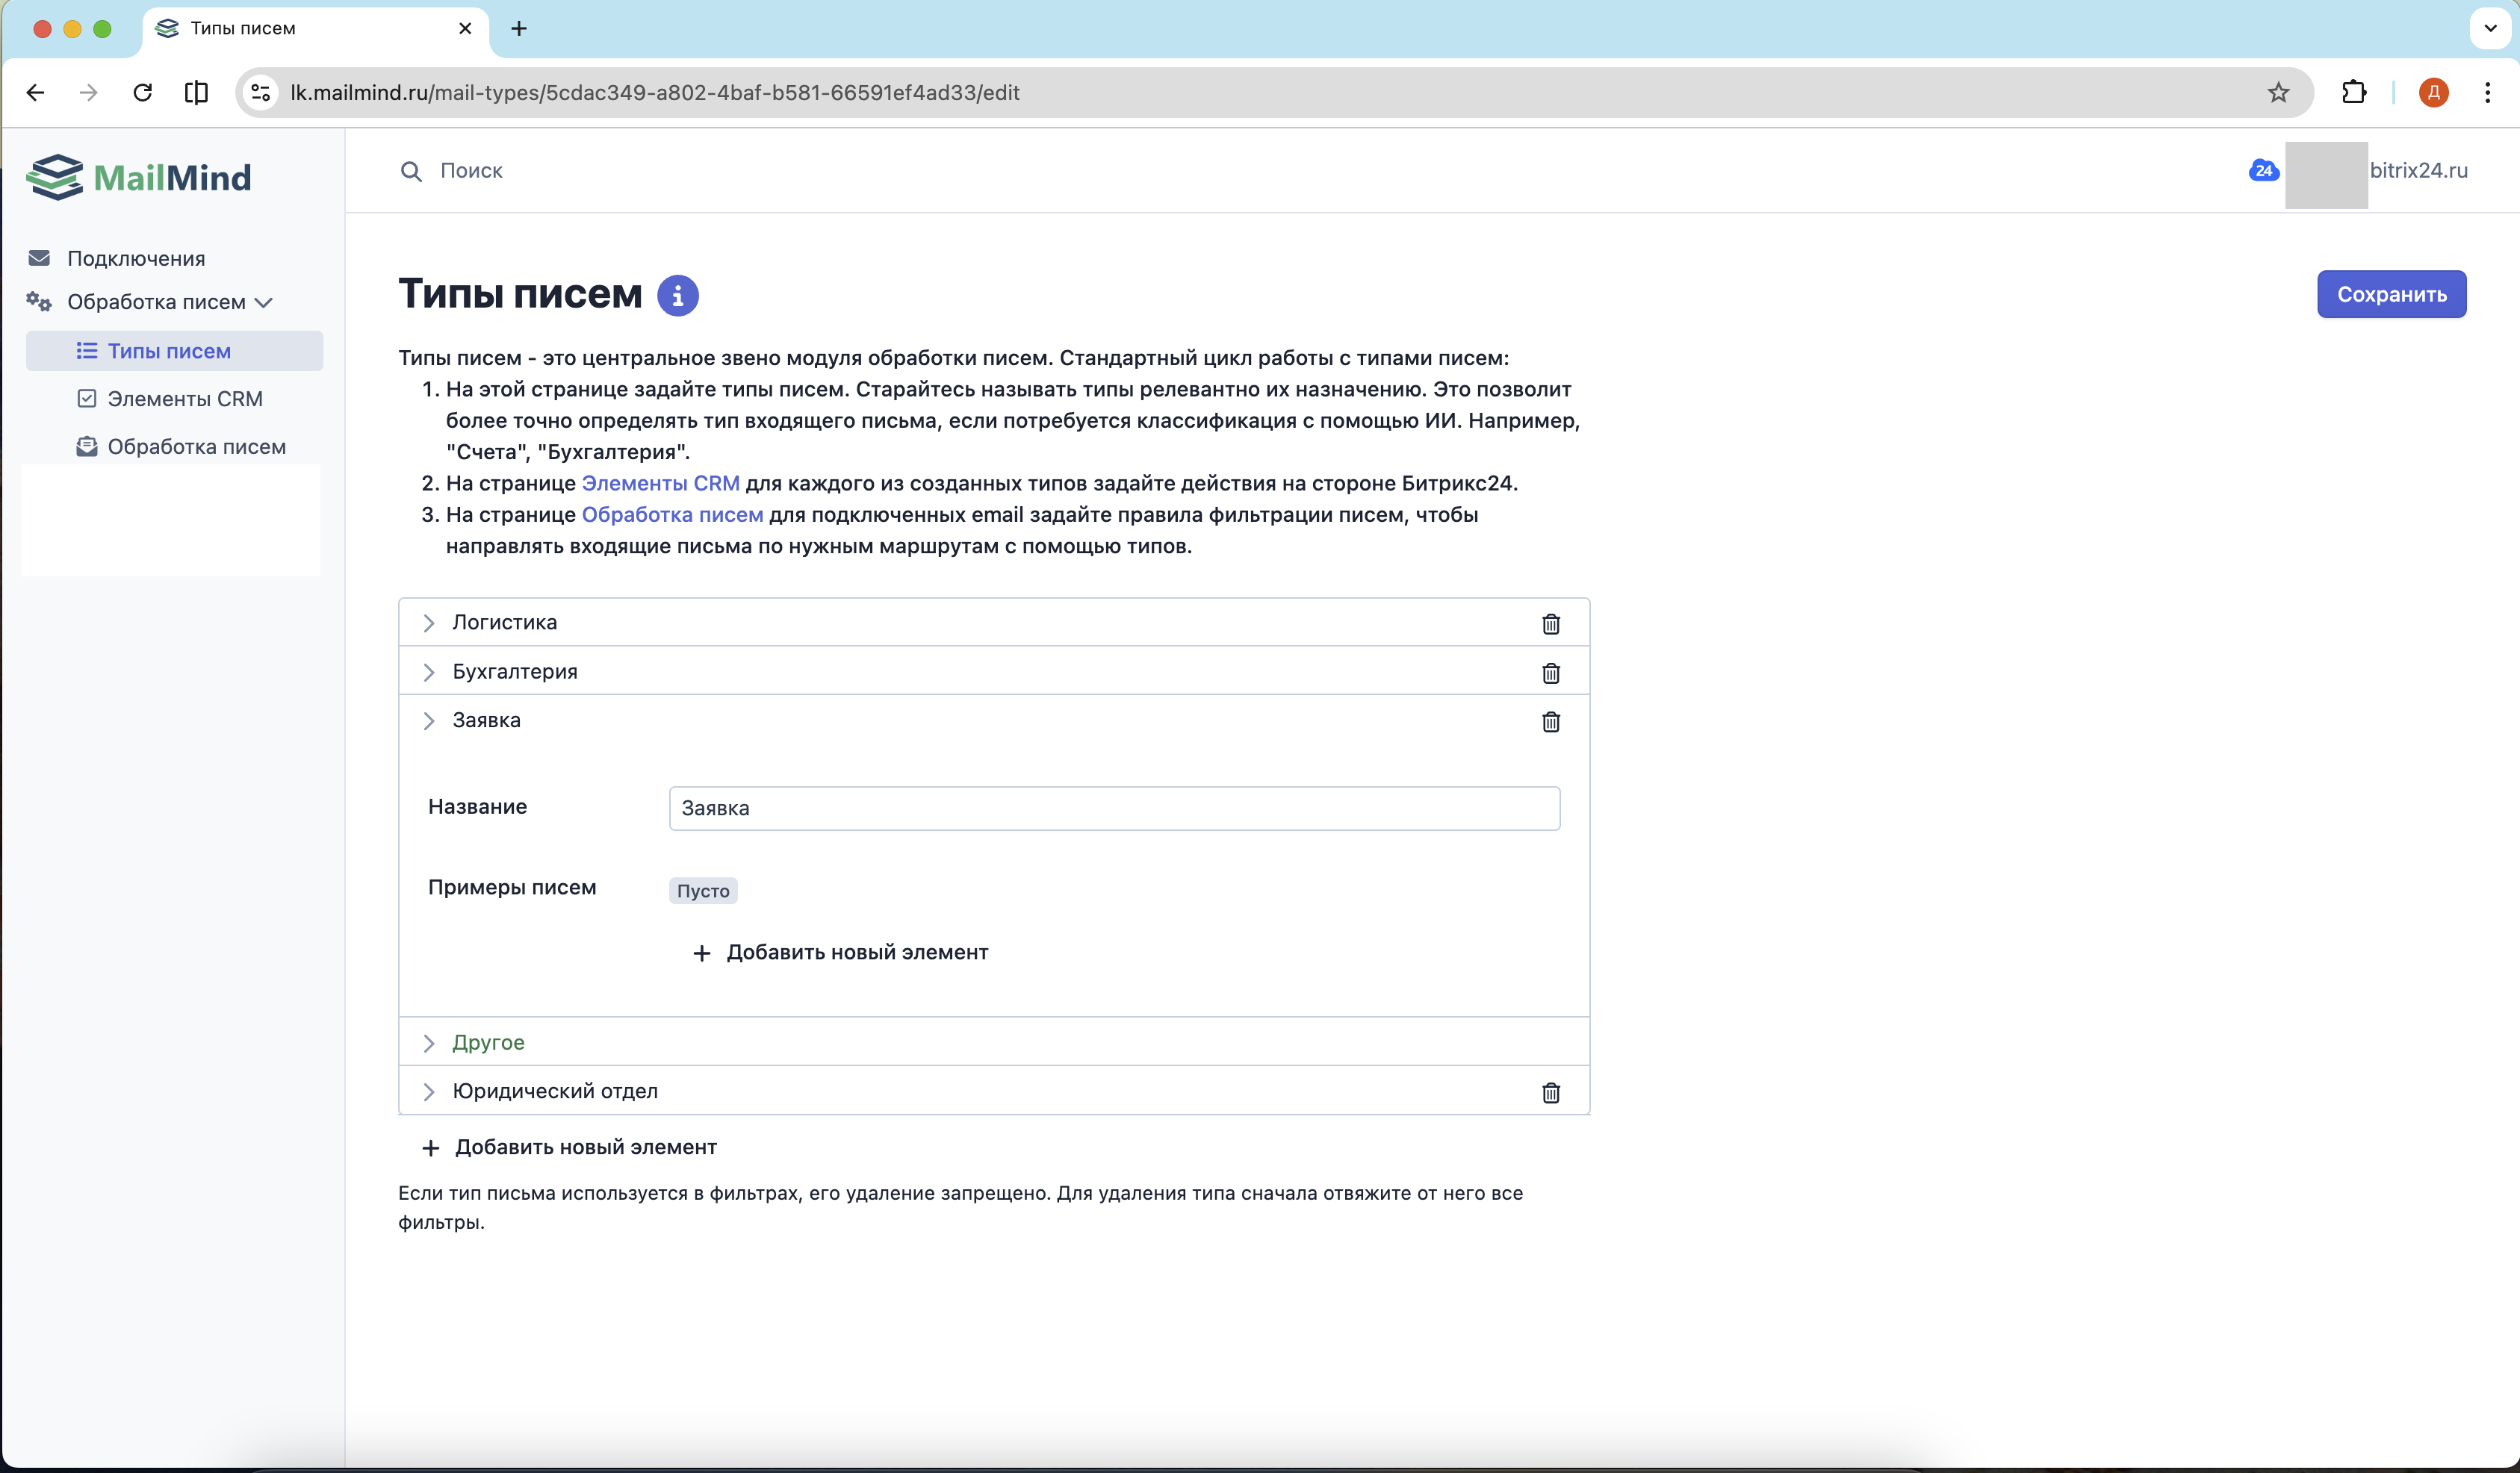Follow the Обработка писем link in instructions
Image resolution: width=2520 pixels, height=1473 pixels.
(x=672, y=514)
